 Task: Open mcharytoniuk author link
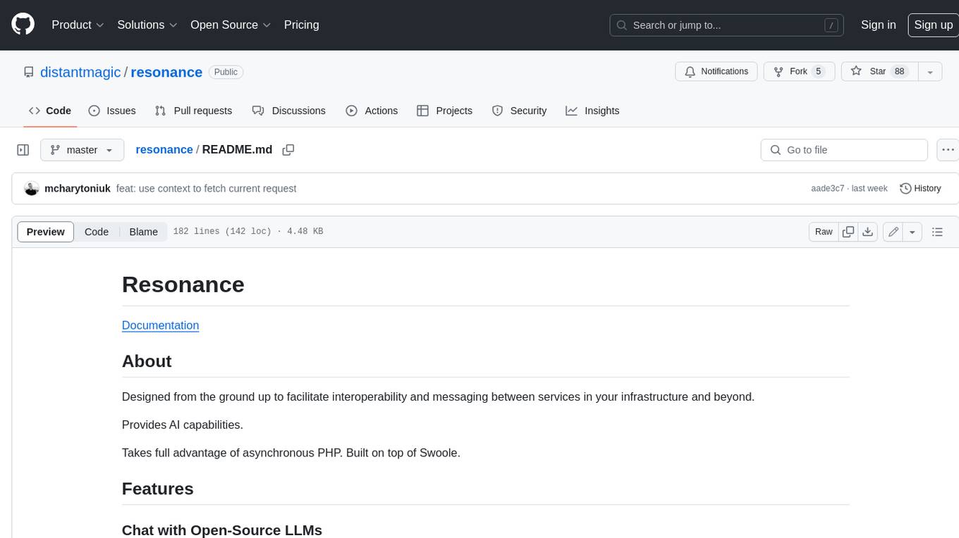click(78, 188)
